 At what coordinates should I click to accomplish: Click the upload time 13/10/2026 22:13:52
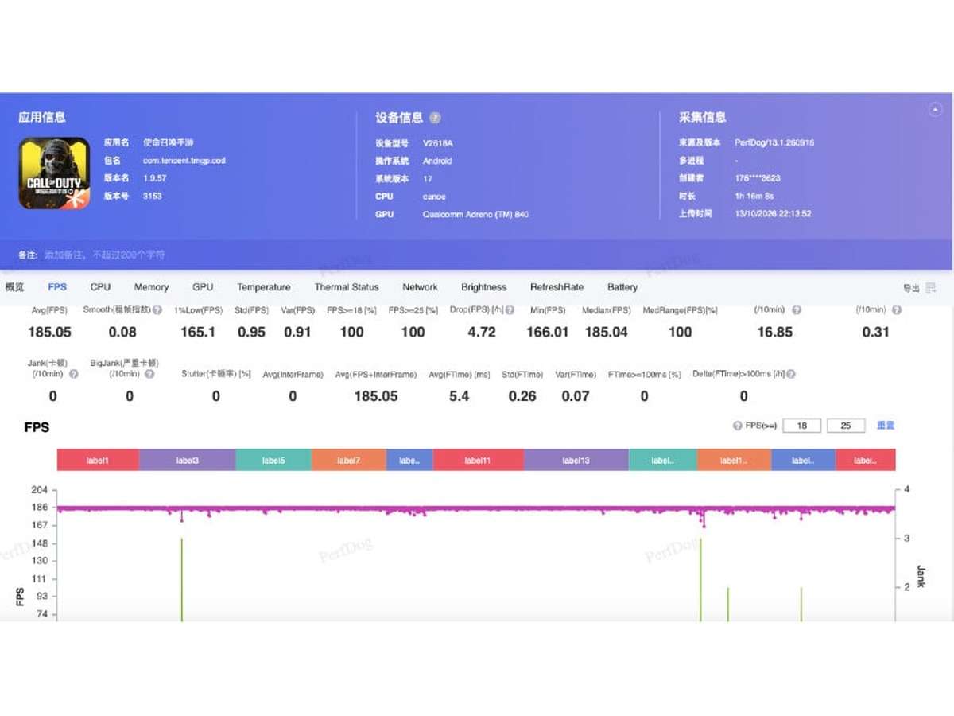(773, 214)
